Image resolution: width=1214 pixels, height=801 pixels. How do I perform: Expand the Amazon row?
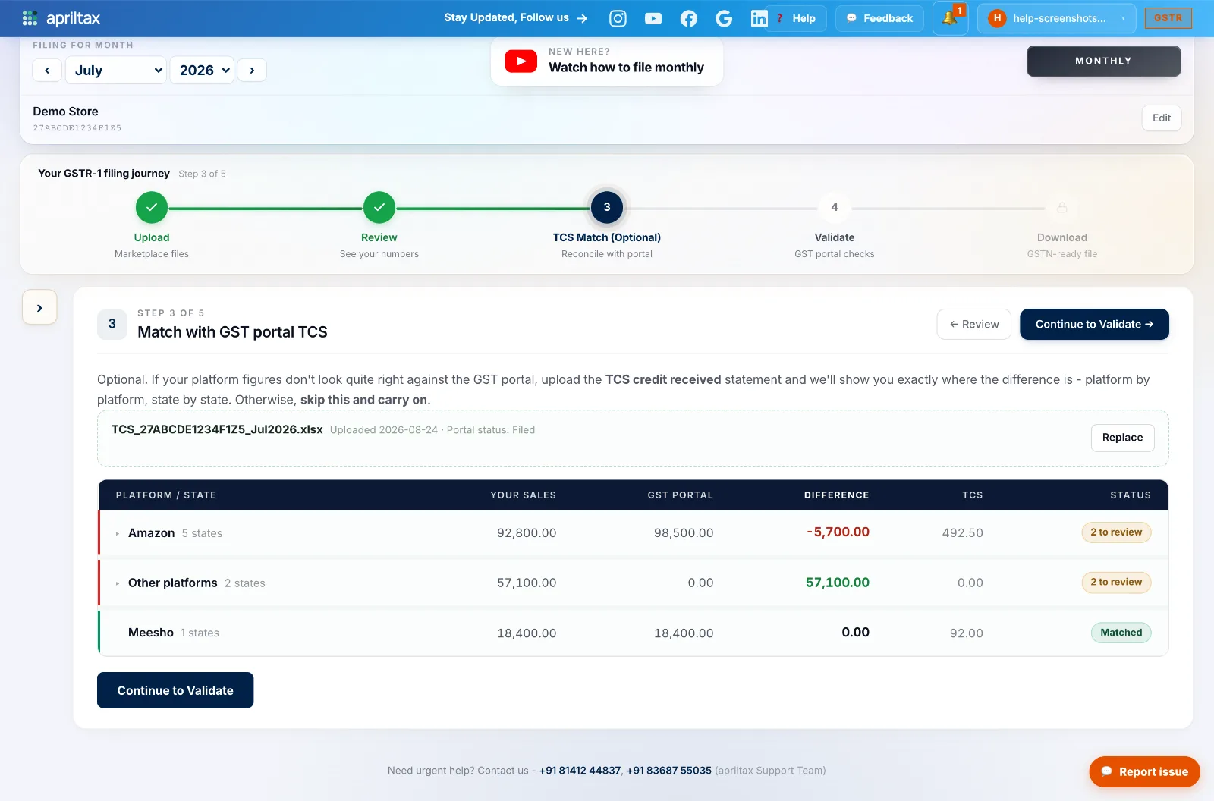tap(118, 533)
